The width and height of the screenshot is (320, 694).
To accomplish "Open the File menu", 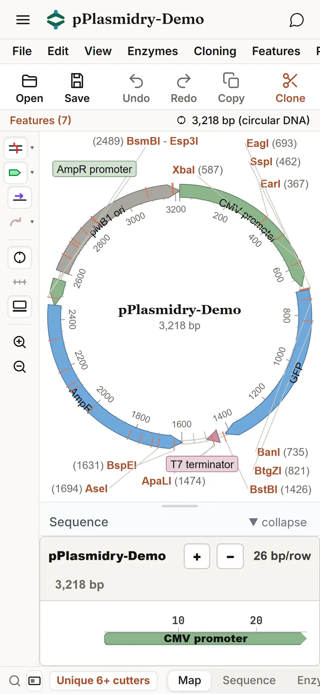I will pos(22,51).
